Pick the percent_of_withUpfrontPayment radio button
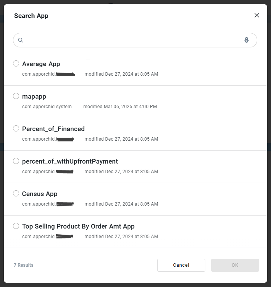271x287 pixels. pos(16,161)
